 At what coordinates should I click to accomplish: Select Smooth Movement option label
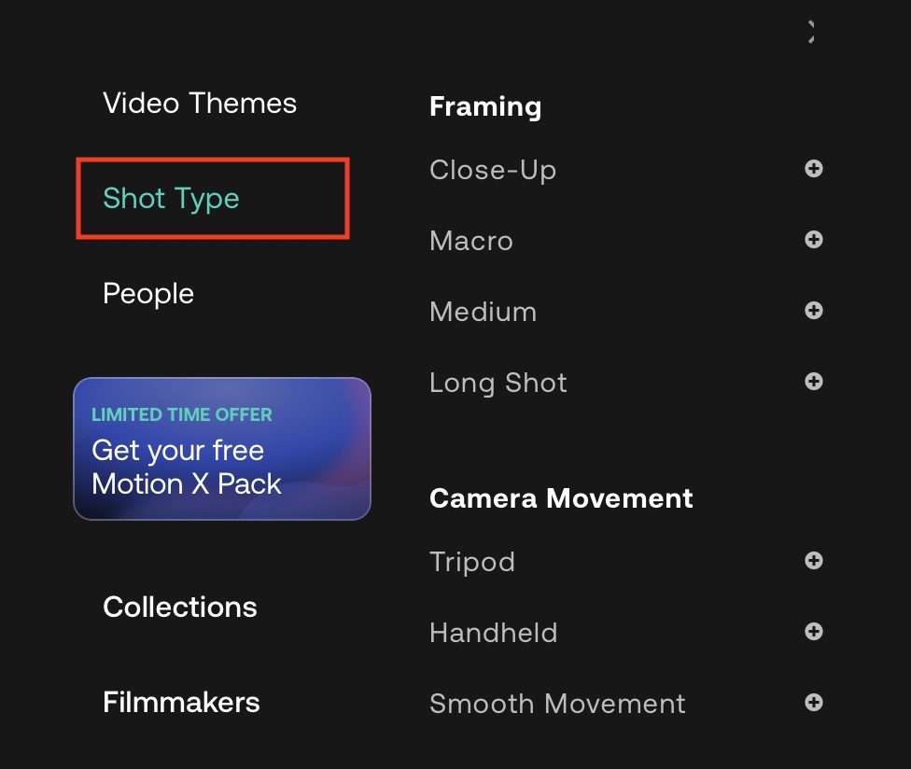tap(557, 704)
